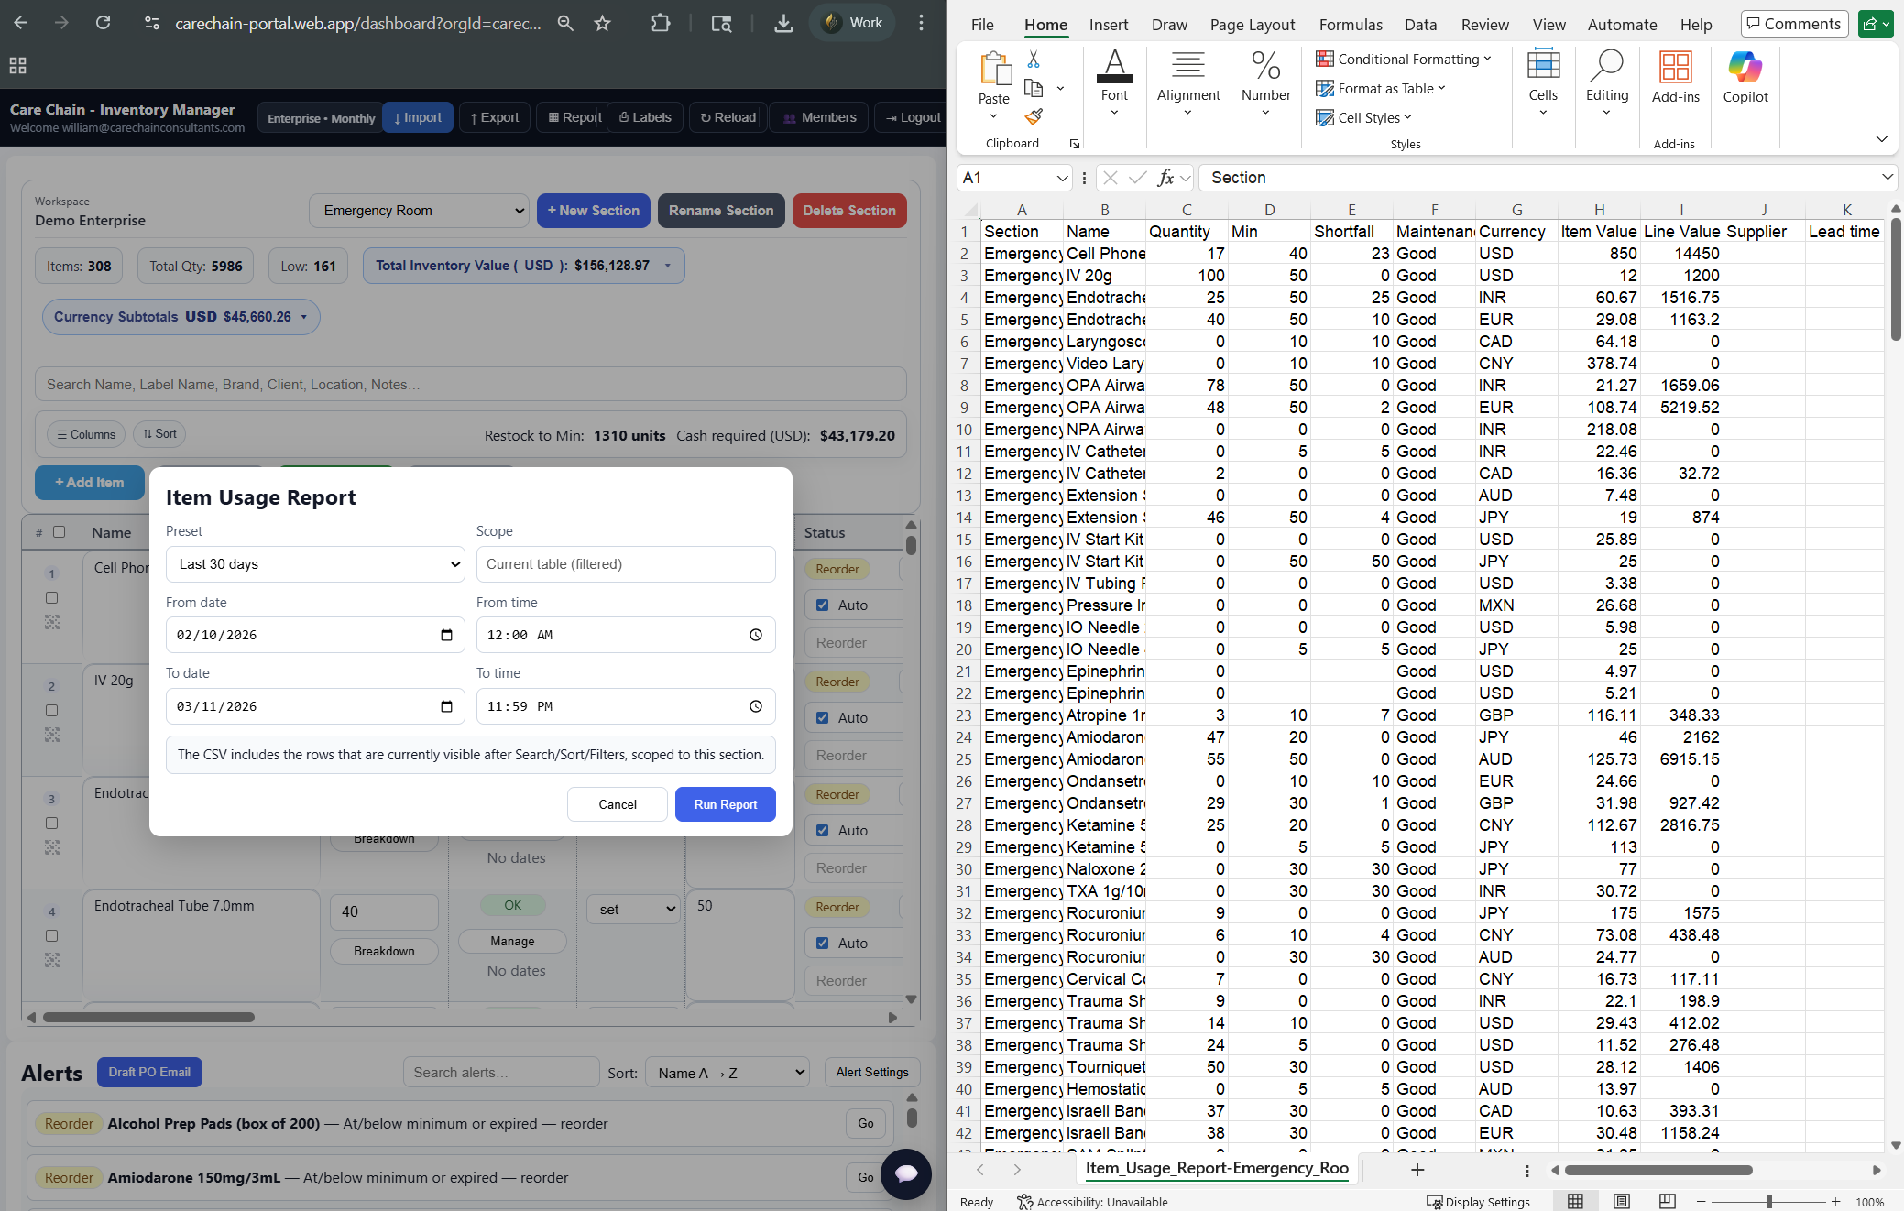Toggle the checkbox for Cell Phone item row
1904x1211 pixels.
pos(52,596)
